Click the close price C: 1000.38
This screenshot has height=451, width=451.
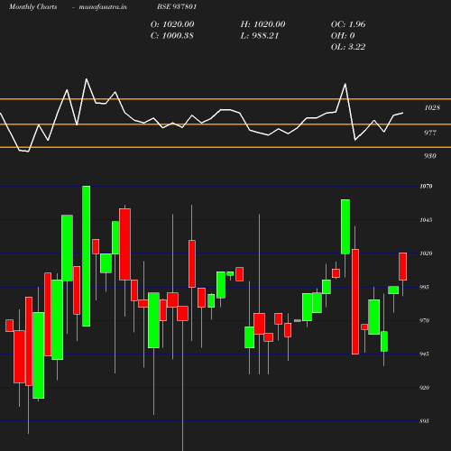pos(172,35)
